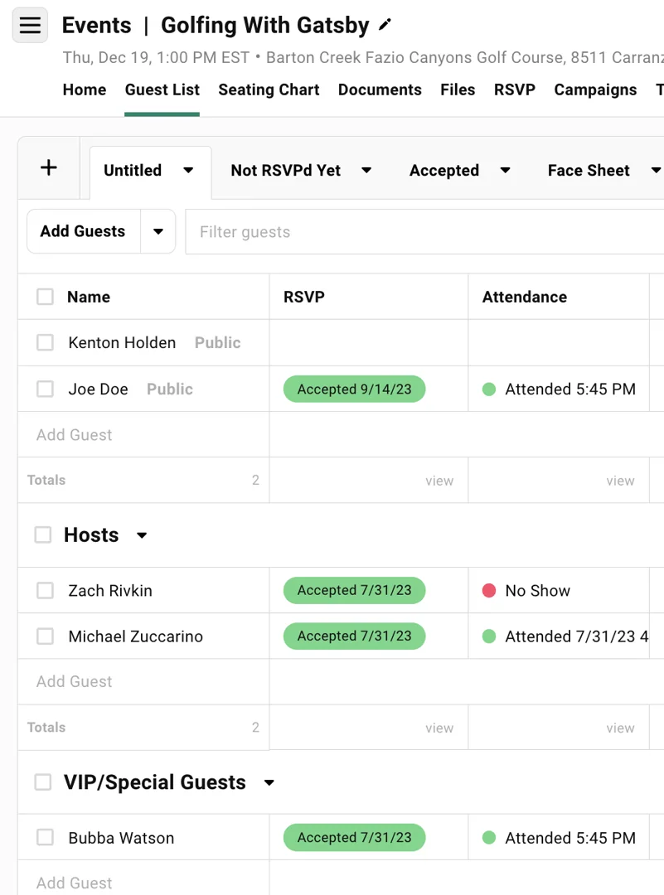Image resolution: width=664 pixels, height=895 pixels.
Task: Click Zach Rivkin's Accepted 7/31/23 badge
Action: (x=355, y=590)
